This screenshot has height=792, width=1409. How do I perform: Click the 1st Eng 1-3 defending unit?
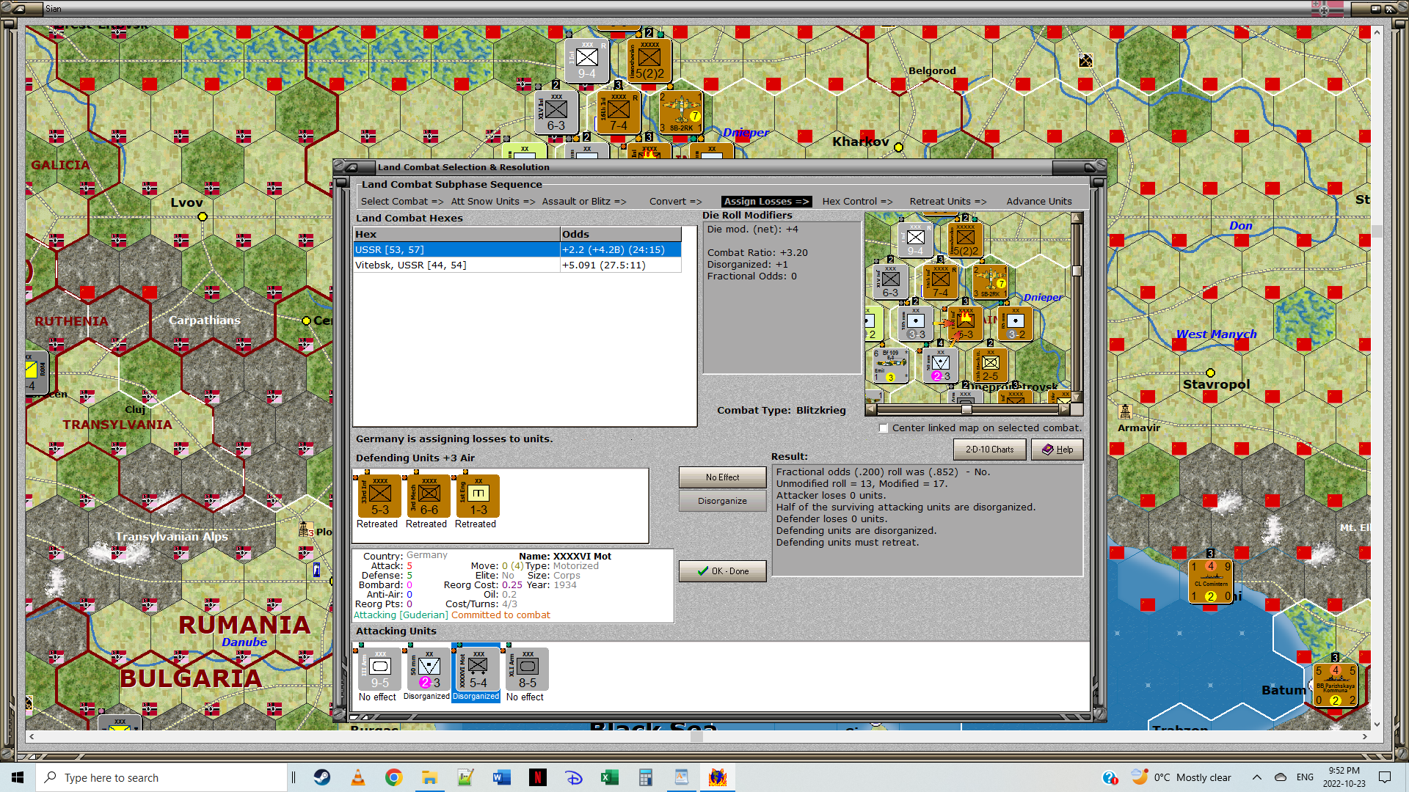[x=478, y=496]
